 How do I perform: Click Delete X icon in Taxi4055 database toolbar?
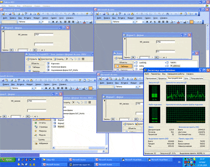click(x=67, y=59)
